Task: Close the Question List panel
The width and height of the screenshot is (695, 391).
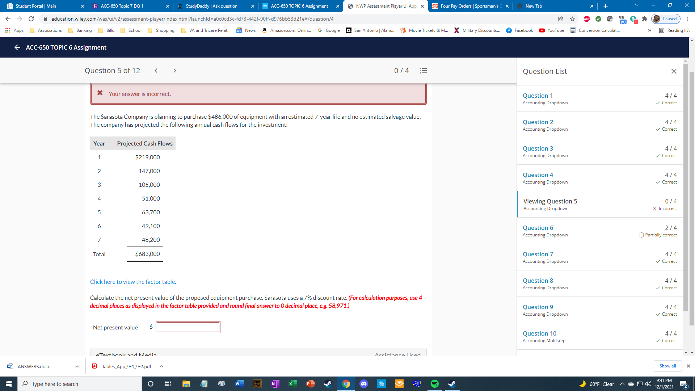Action: pos(674,71)
